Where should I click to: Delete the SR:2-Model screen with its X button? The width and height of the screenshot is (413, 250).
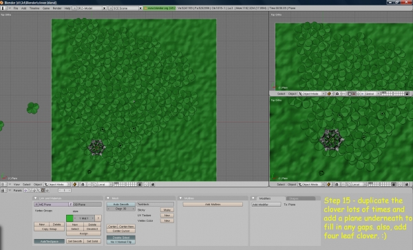pyautogui.click(x=105, y=8)
